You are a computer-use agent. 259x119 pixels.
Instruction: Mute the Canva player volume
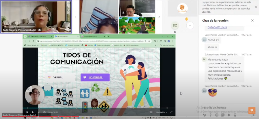(x=44, y=112)
